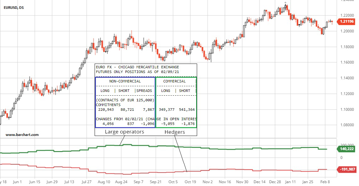Click the (CONTRACTS OF EUR 125,000) line
The image size is (359, 186).
pos(125,100)
